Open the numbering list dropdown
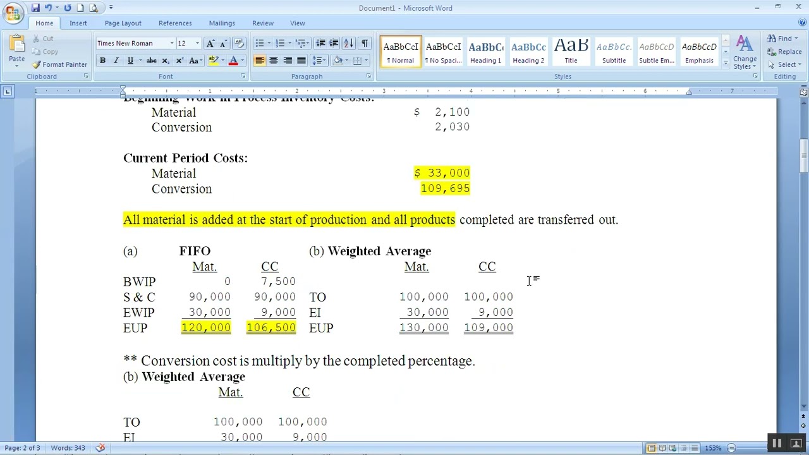The image size is (809, 455). (x=290, y=43)
